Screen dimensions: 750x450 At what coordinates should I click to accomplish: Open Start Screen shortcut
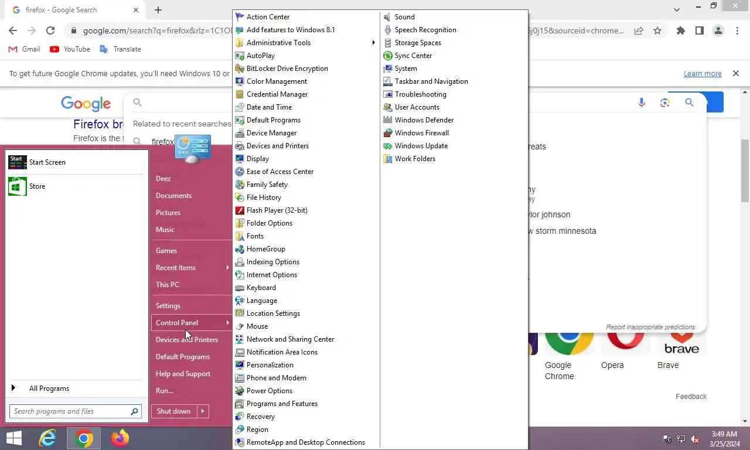(x=74, y=162)
